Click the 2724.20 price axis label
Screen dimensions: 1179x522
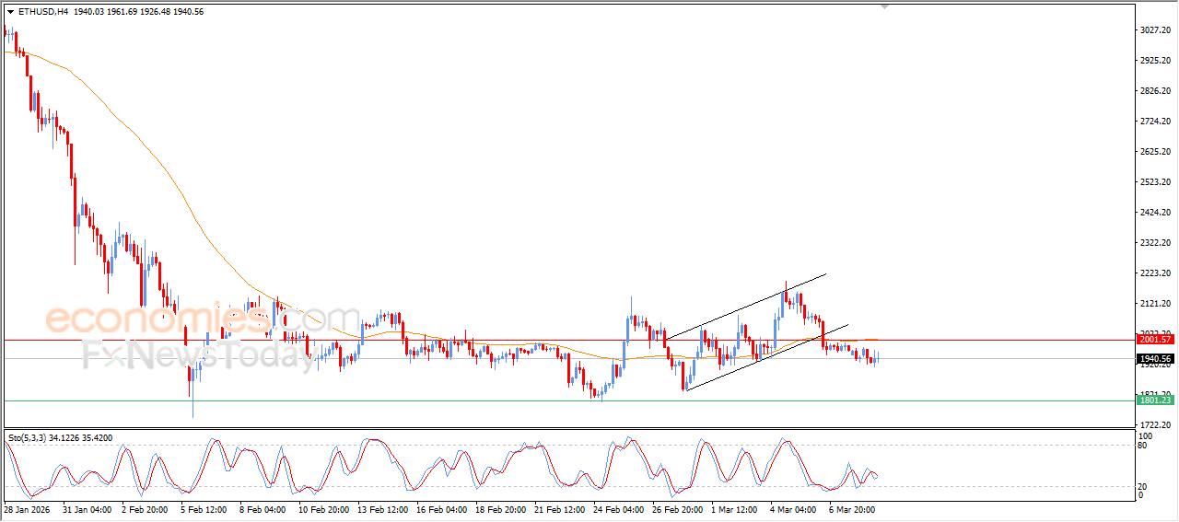point(1154,122)
